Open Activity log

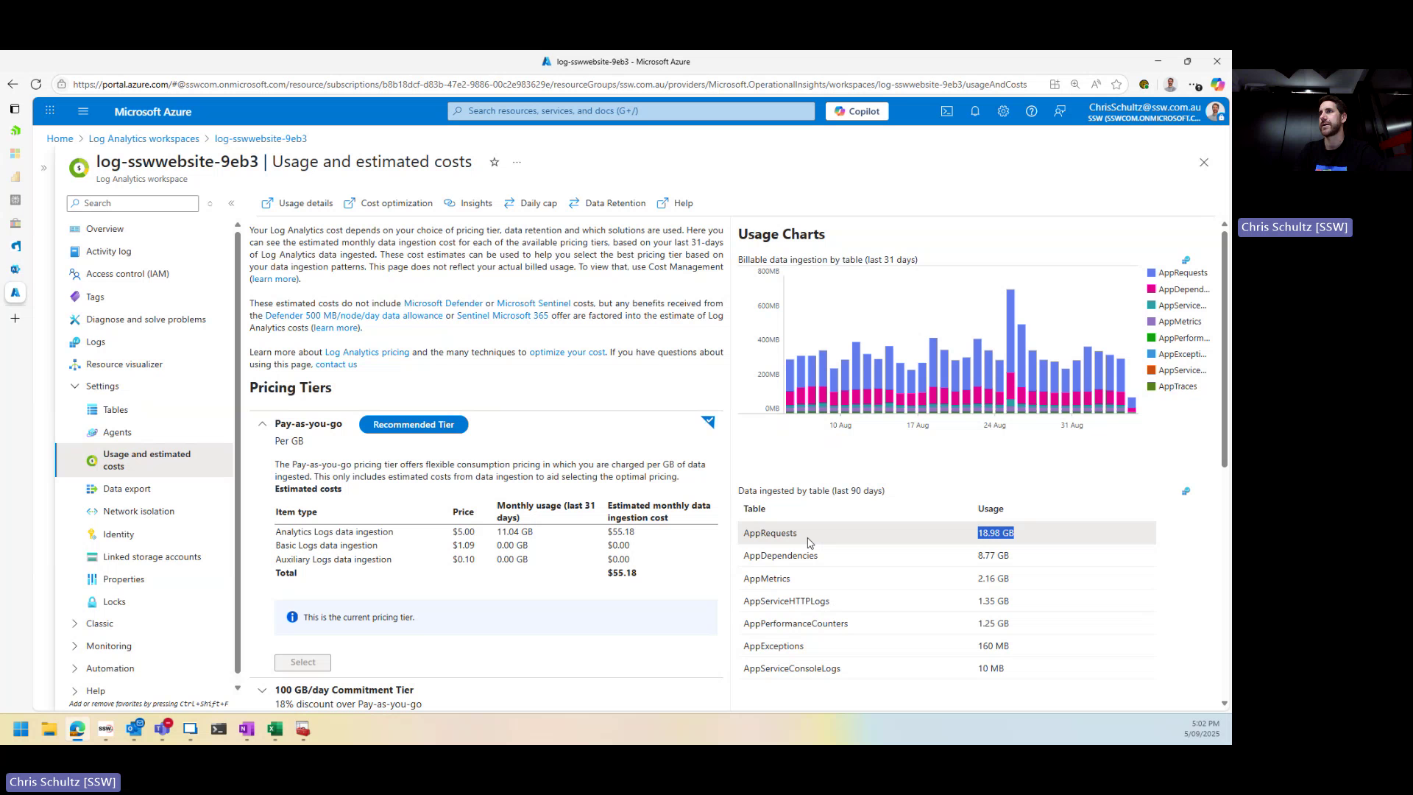[x=108, y=251]
